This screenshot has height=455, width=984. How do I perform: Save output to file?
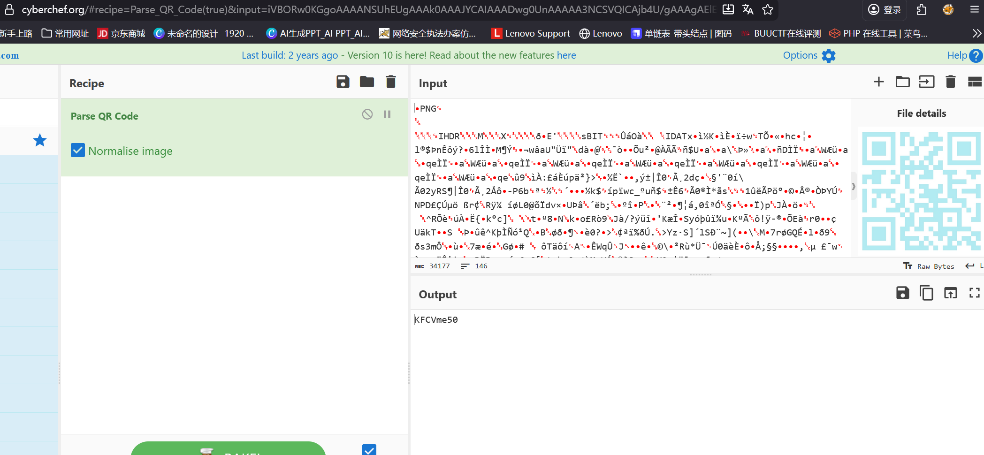pos(903,293)
